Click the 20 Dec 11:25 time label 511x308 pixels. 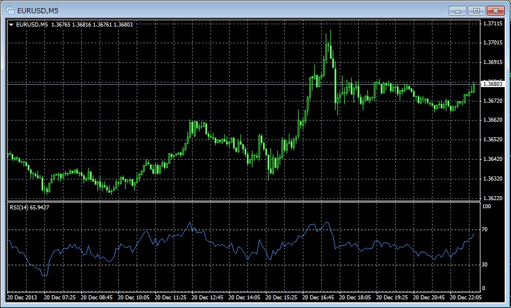click(x=170, y=298)
